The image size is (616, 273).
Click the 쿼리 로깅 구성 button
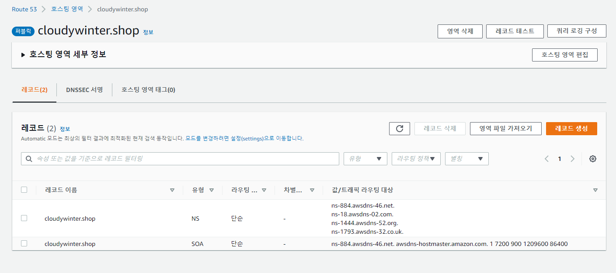[x=577, y=31]
